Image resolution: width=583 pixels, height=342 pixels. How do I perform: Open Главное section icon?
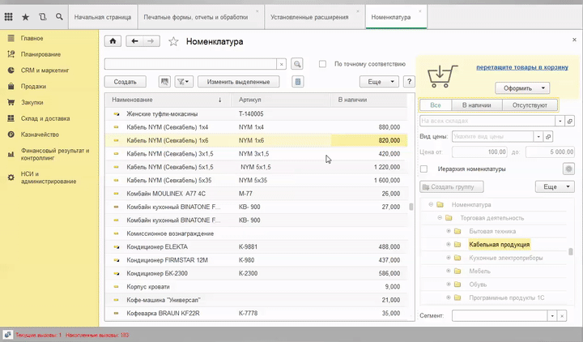11,38
